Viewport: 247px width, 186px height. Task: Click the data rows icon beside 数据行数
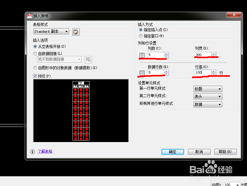(142, 73)
